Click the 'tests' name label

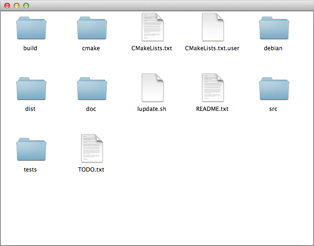point(30,170)
